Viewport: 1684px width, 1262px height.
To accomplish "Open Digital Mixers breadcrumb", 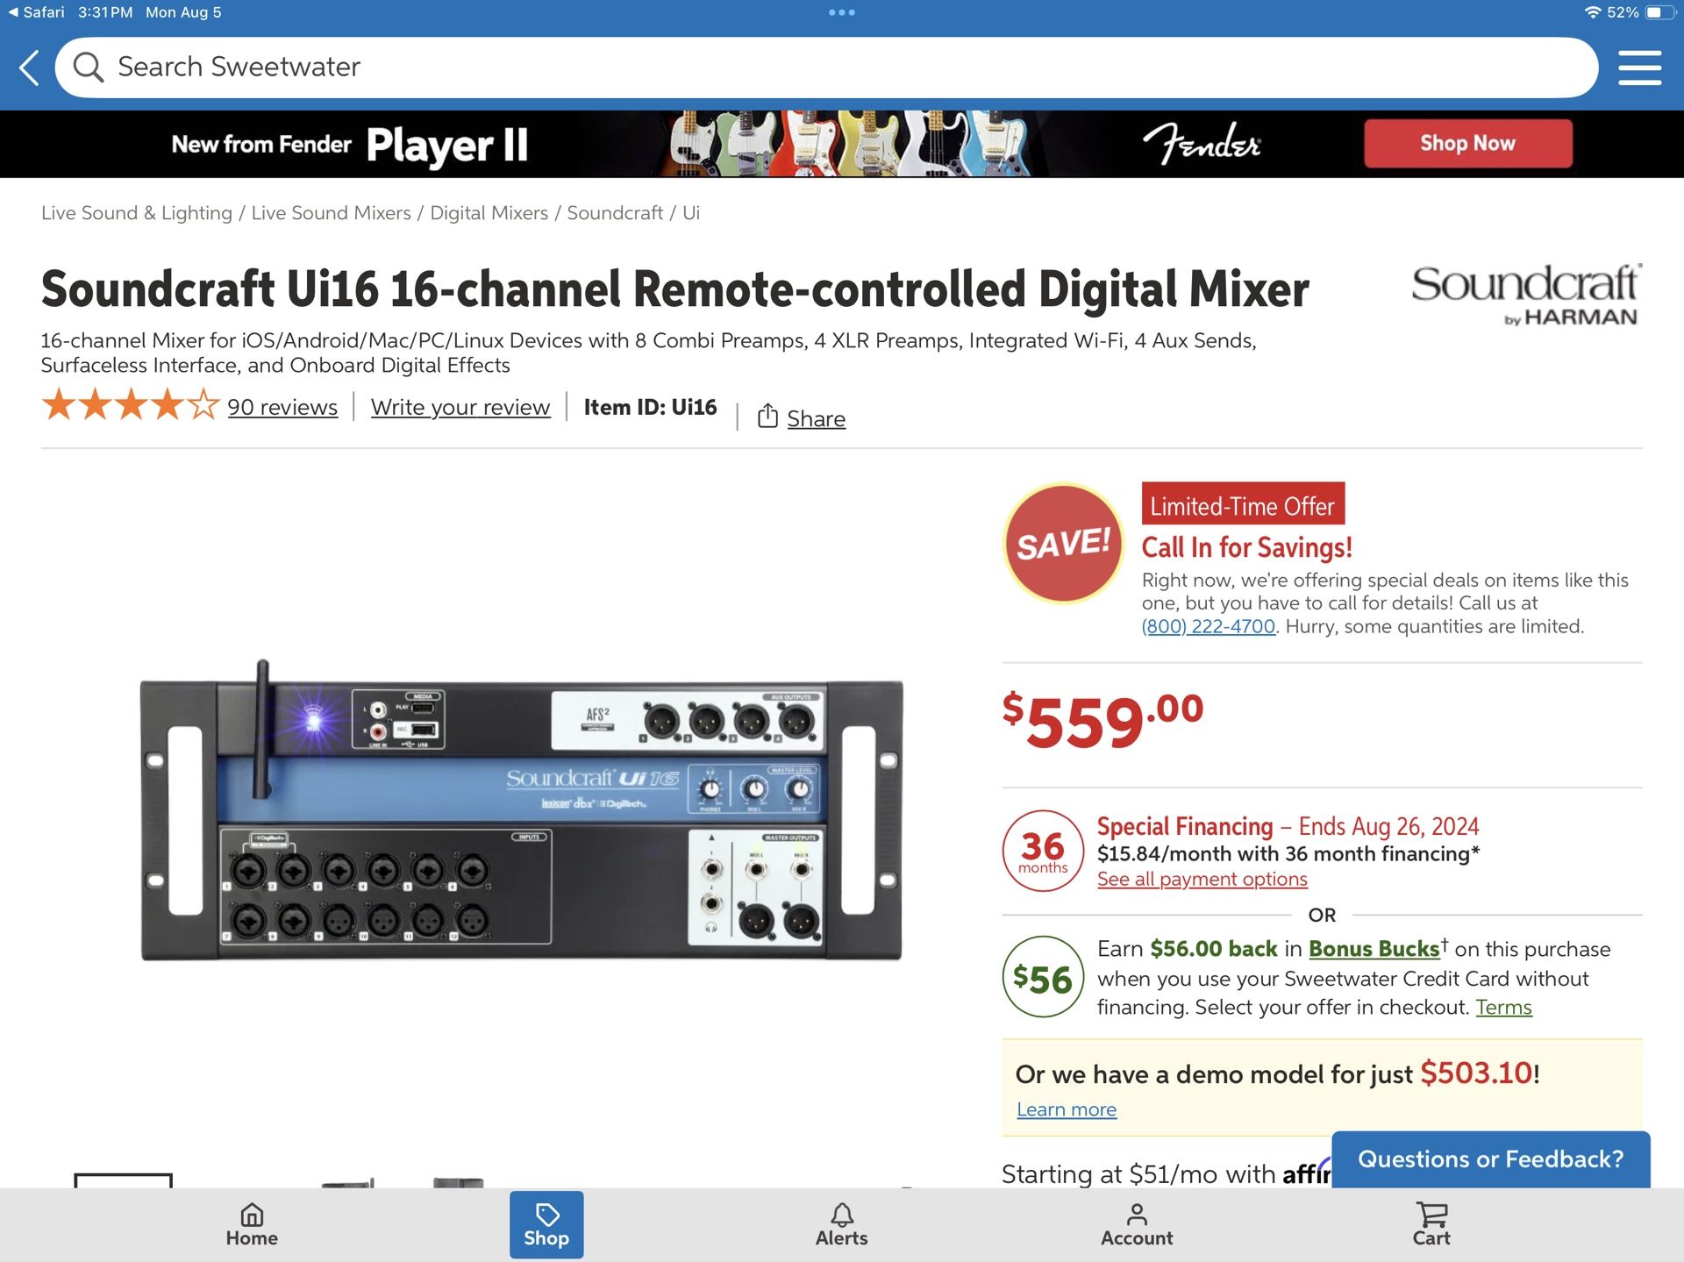I will (x=489, y=213).
